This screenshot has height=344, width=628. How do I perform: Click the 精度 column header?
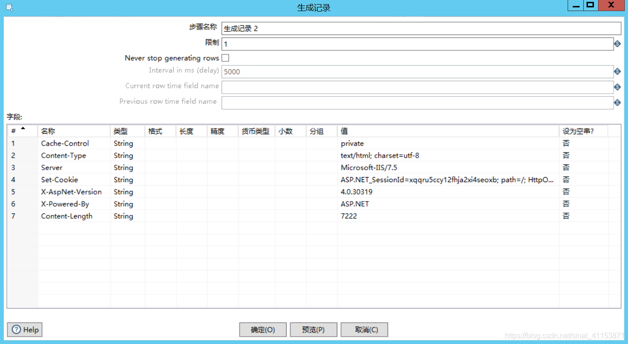[x=223, y=131]
